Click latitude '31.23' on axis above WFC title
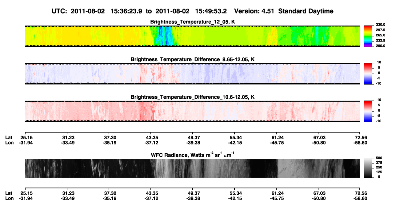The height and width of the screenshot is (205, 400). point(68,137)
